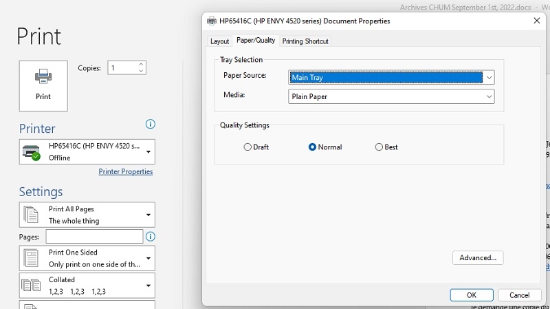Switch to the Layout tab
Image resolution: width=550 pixels, height=309 pixels.
[x=219, y=41]
